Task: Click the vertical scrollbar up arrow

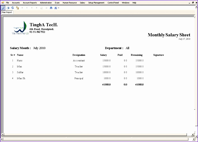Action: click(x=197, y=6)
